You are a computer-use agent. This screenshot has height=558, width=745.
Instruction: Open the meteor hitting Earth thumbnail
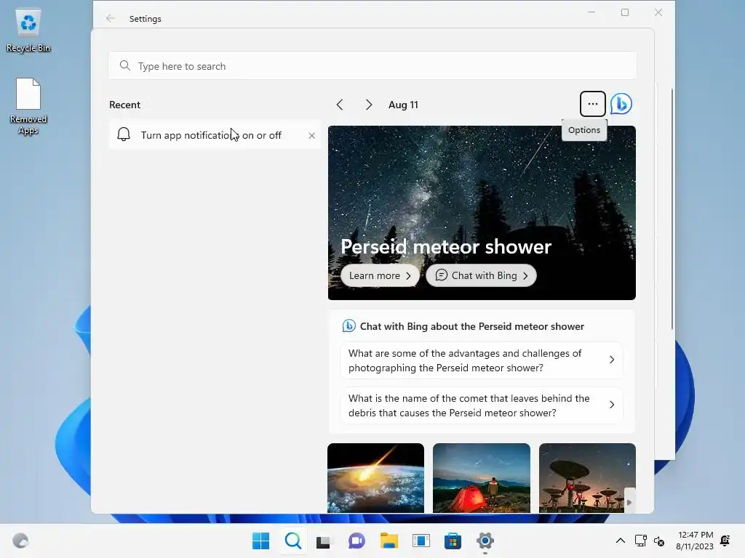376,478
